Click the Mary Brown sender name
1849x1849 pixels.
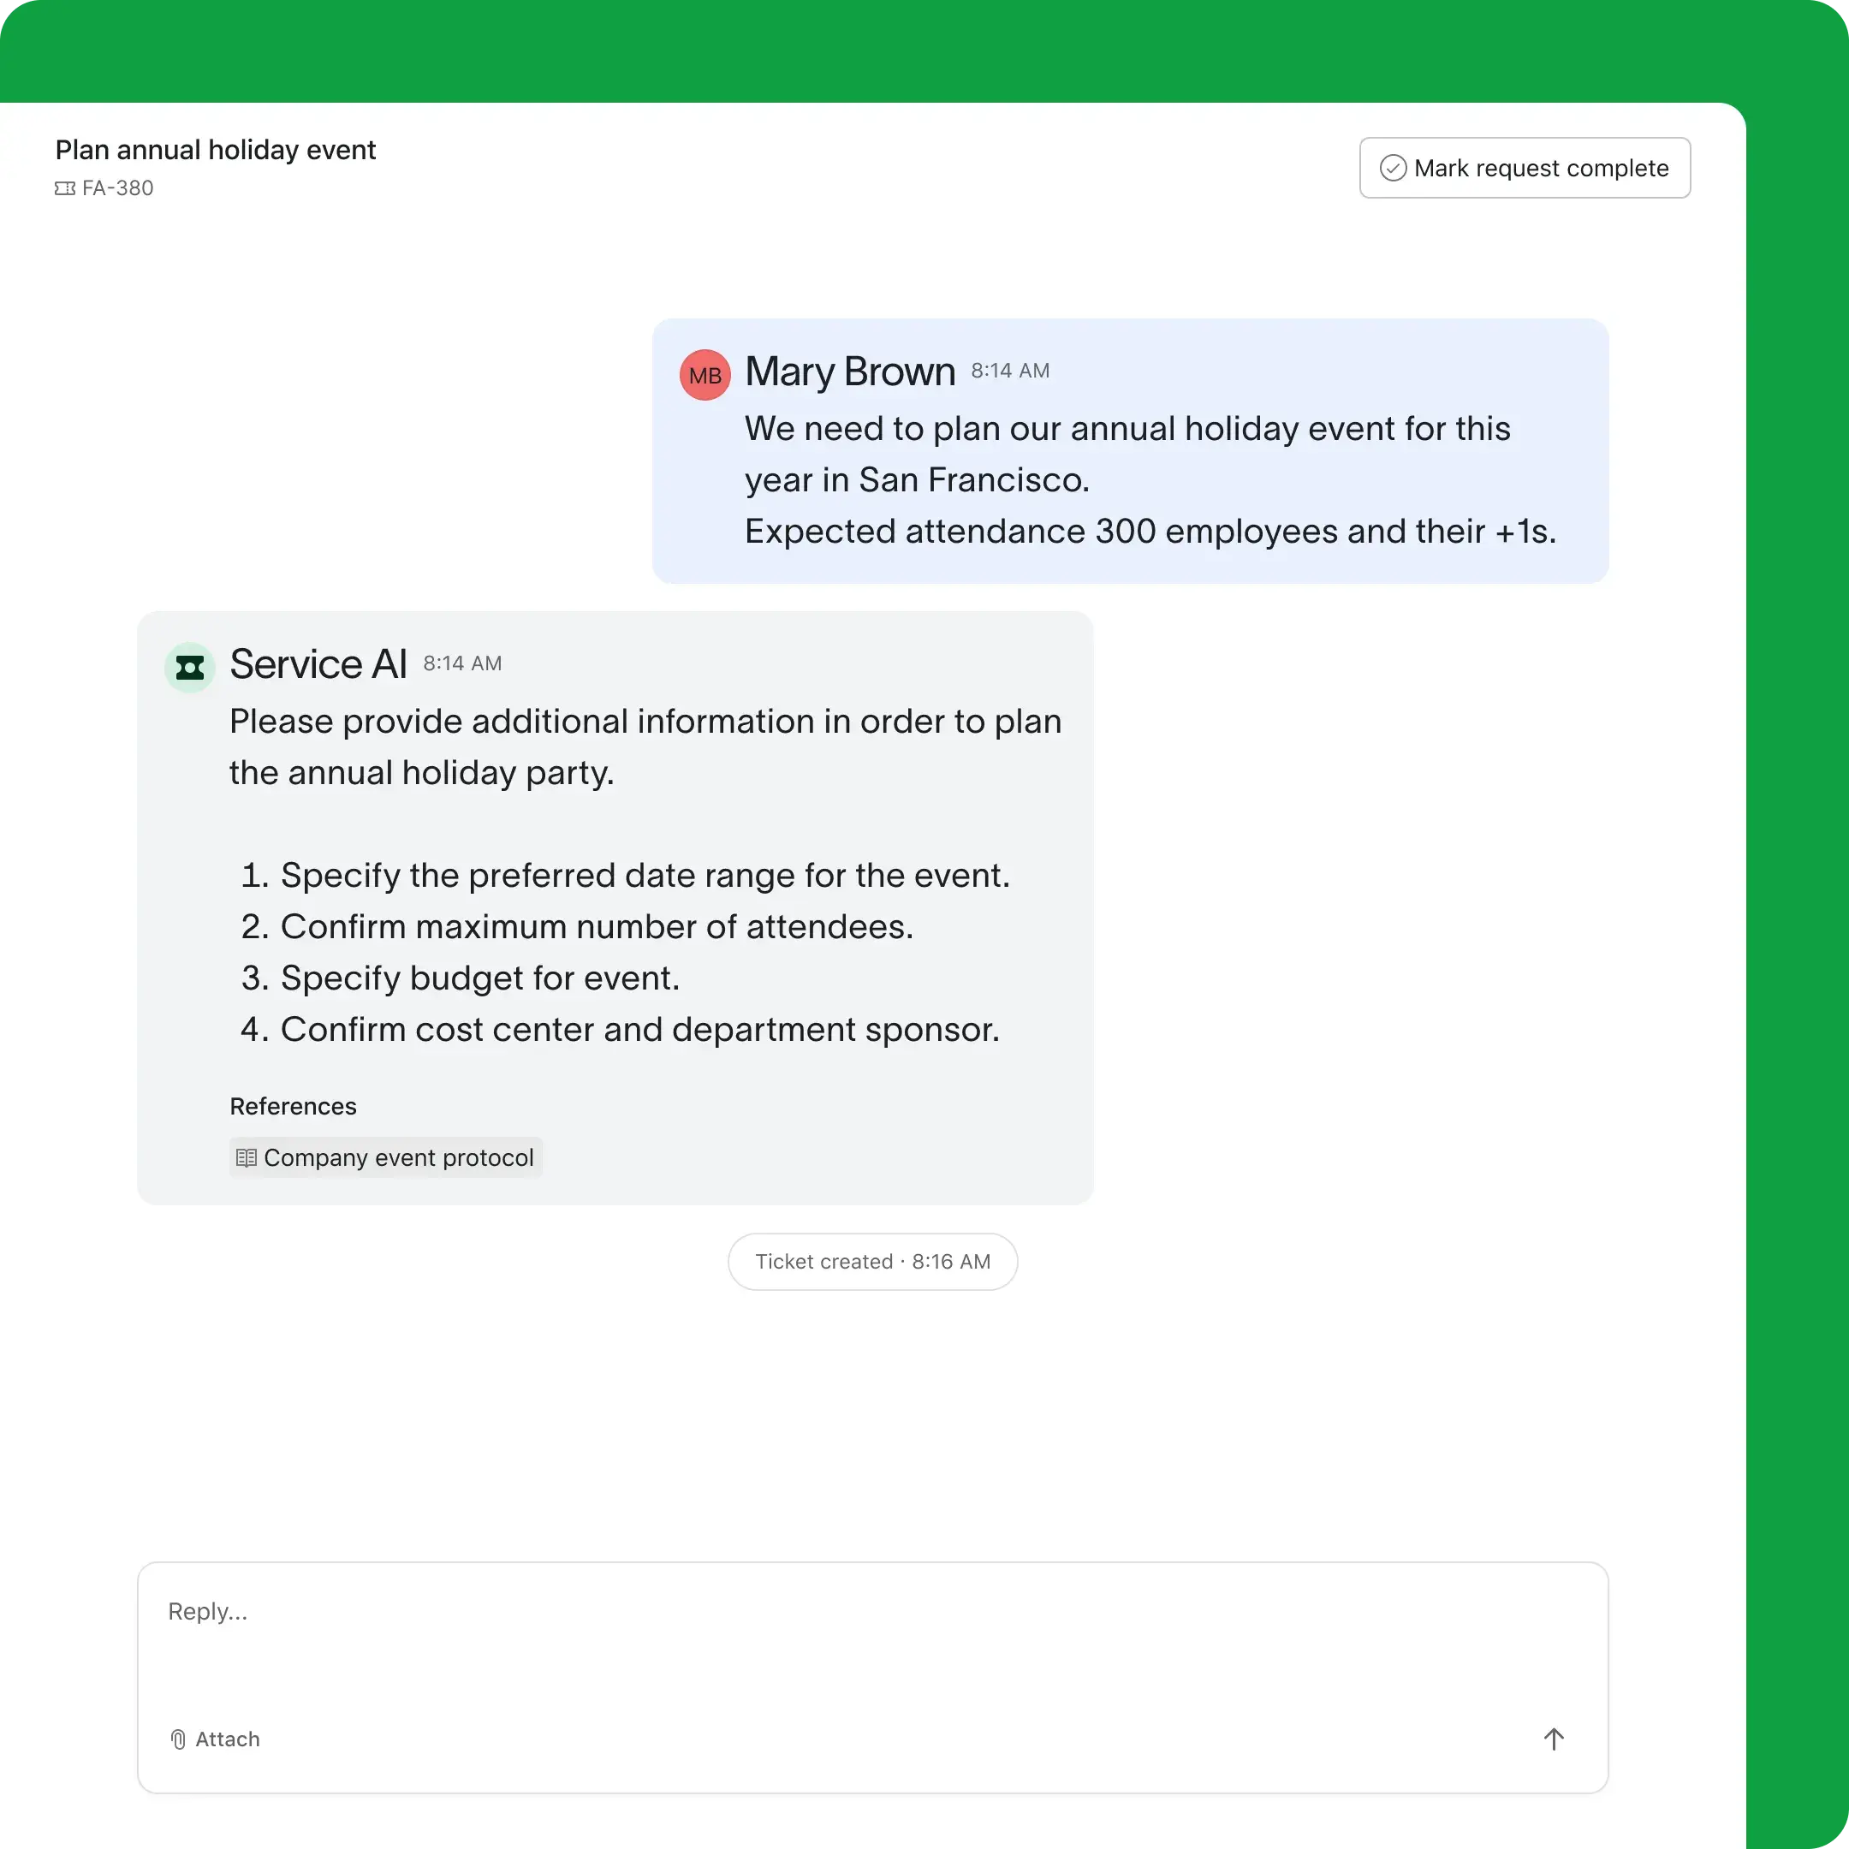pos(850,372)
